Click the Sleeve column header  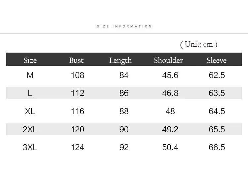pyautogui.click(x=217, y=60)
